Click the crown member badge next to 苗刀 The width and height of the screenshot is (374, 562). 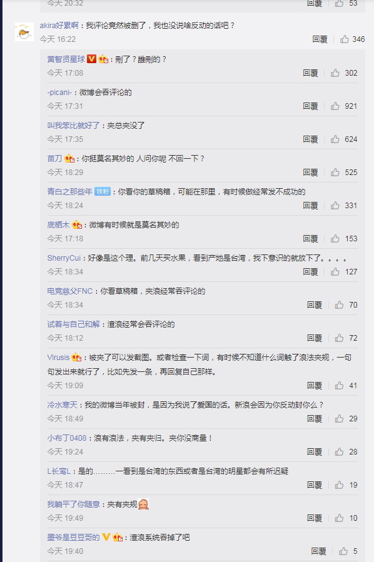[69, 158]
